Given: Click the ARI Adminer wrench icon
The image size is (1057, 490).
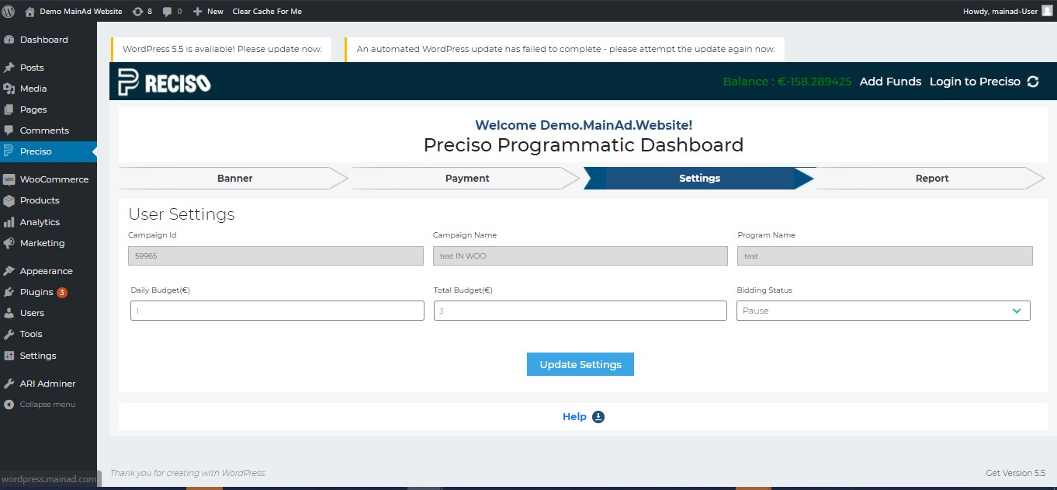Looking at the screenshot, I should [9, 384].
